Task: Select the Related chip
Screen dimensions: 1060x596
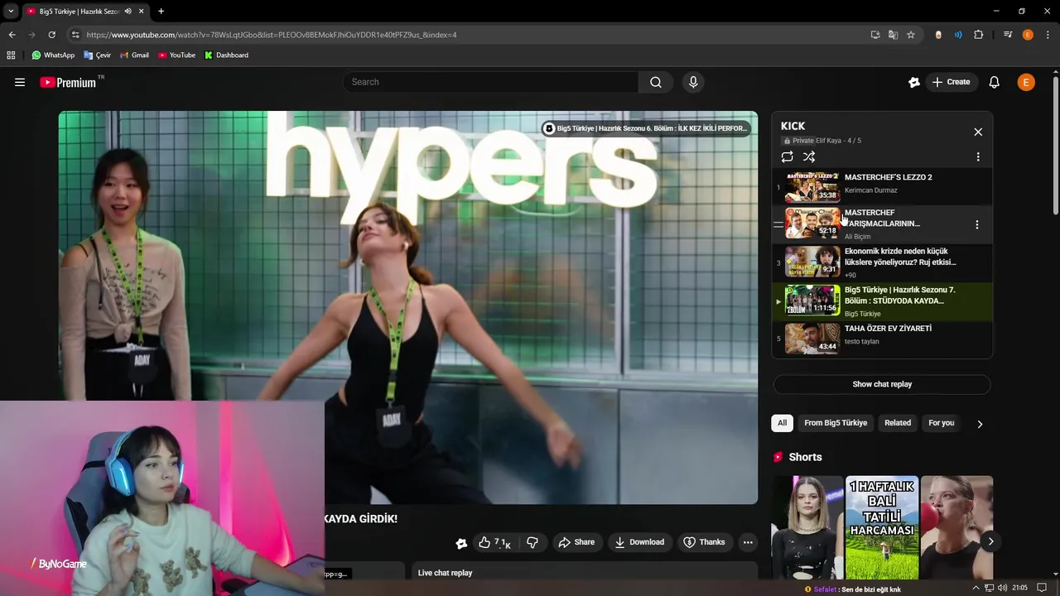Action: click(898, 423)
